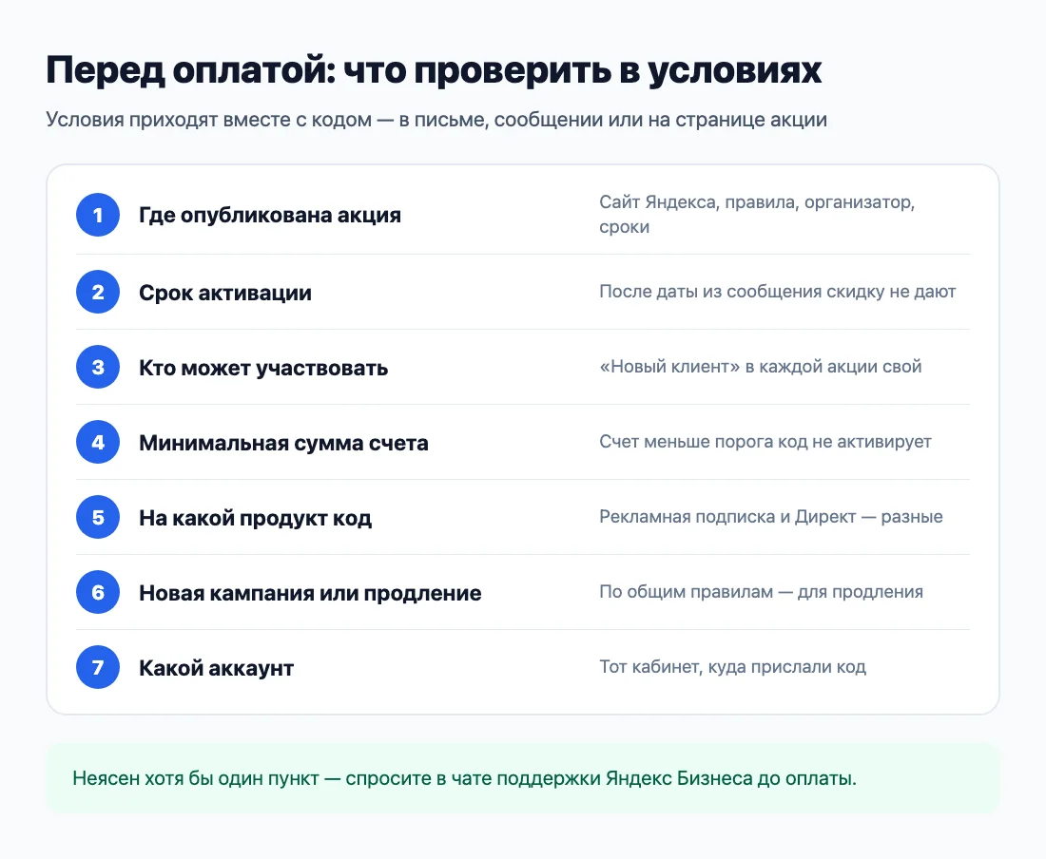Click the blue circle numbered 5
This screenshot has height=859, width=1046.
coord(98,517)
